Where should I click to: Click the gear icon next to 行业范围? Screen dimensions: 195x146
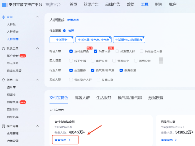[x=64, y=30]
